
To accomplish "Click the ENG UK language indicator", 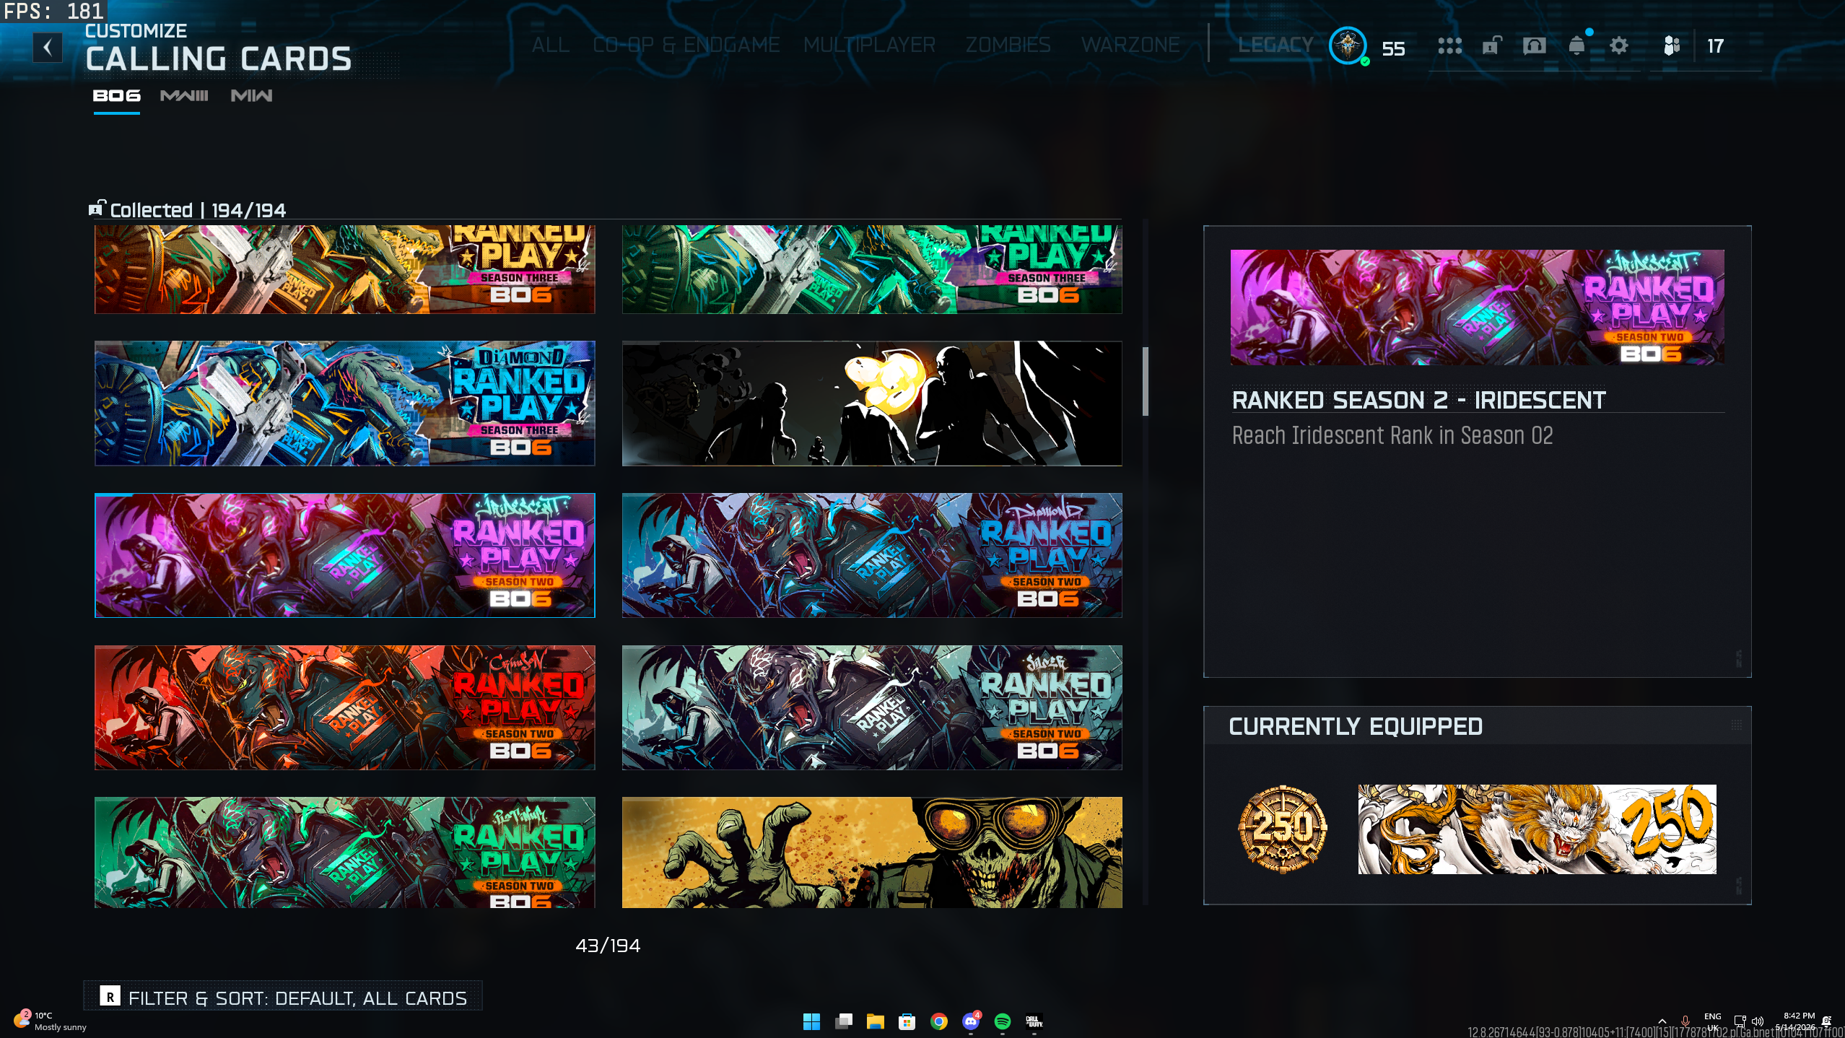I will 1712,1021.
